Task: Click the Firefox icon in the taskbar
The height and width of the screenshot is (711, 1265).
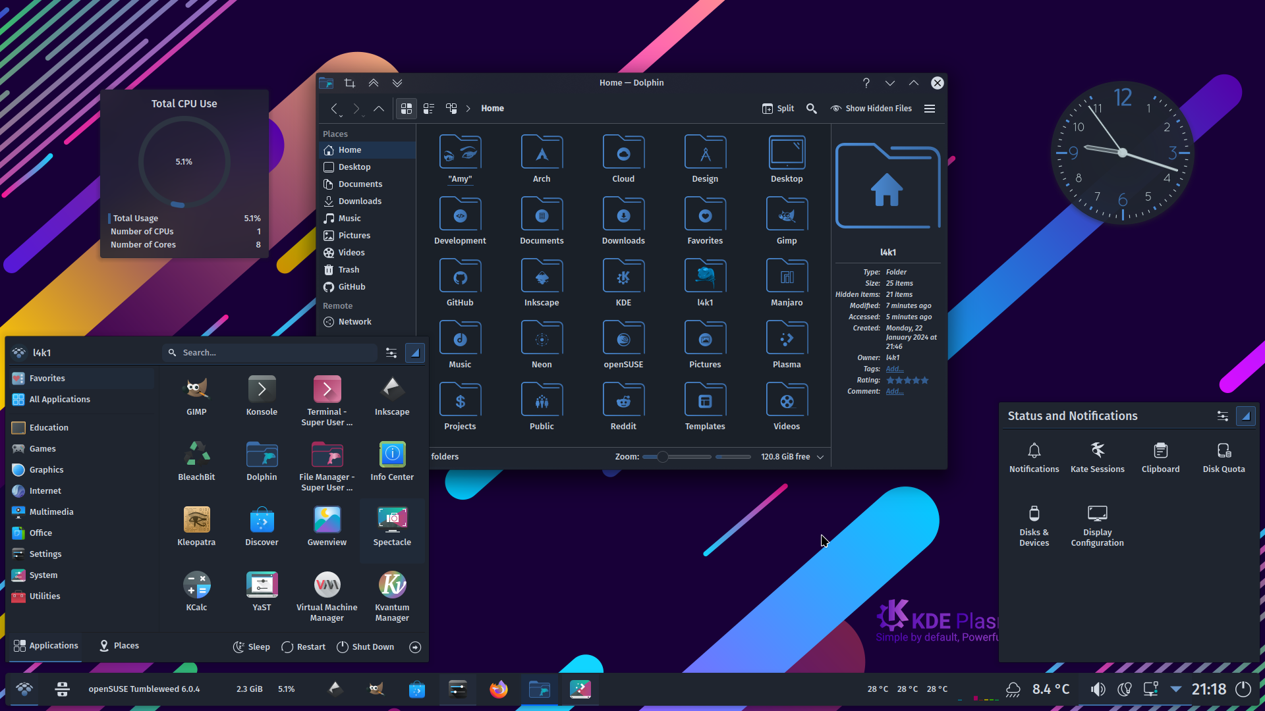Action: (x=499, y=689)
